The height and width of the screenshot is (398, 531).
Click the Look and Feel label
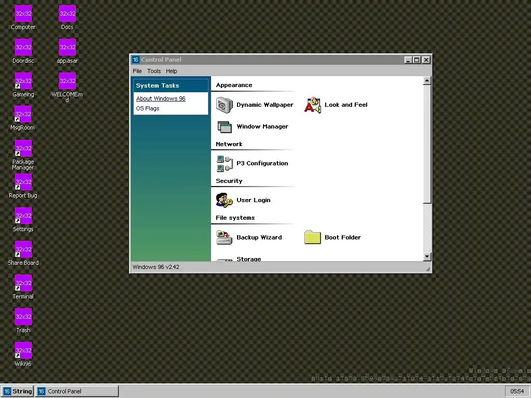[x=346, y=105]
